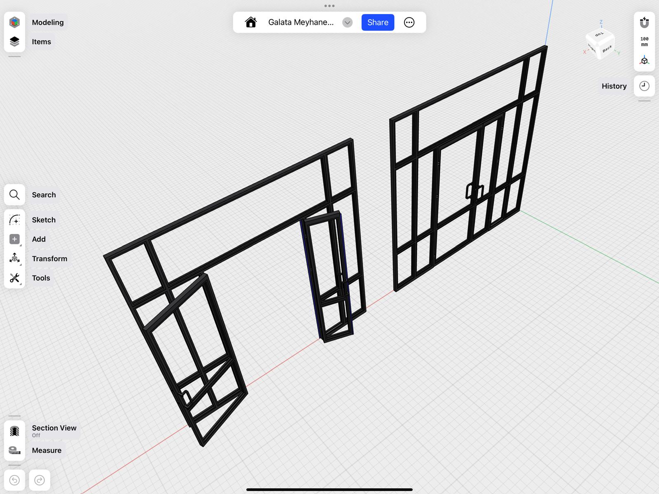This screenshot has width=659, height=494.
Task: Open the Modeling workspace cube icon
Action: [14, 22]
